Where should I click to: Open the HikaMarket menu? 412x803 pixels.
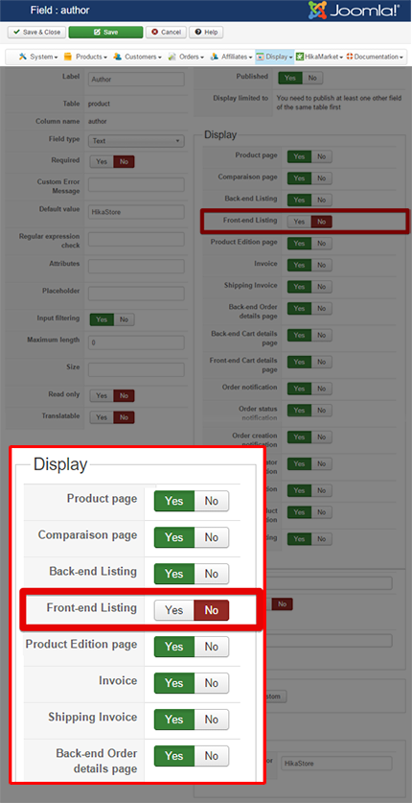(x=320, y=57)
